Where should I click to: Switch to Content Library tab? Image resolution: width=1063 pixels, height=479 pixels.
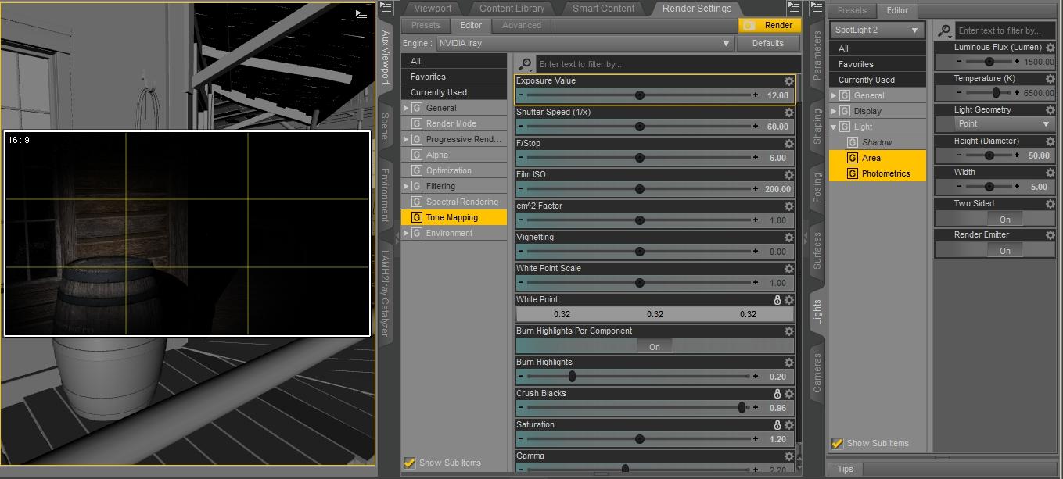point(512,9)
